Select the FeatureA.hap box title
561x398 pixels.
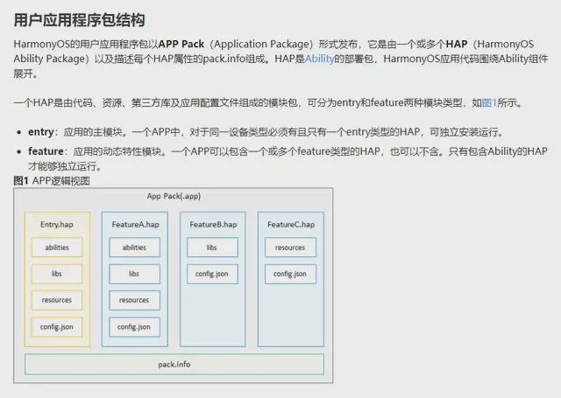[135, 225]
